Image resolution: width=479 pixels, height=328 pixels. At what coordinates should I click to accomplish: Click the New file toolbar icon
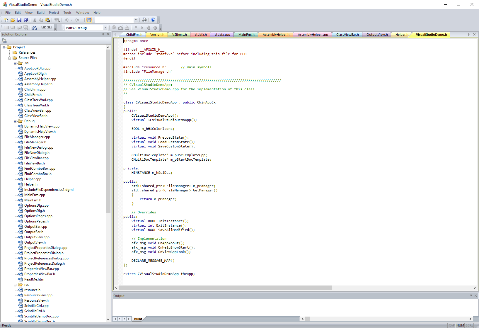pos(6,20)
